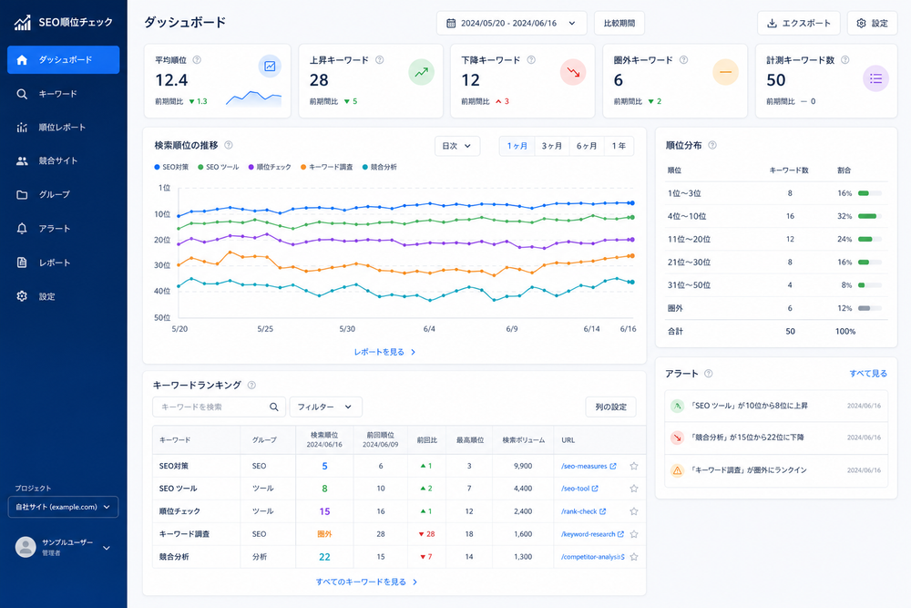The height and width of the screenshot is (608, 911).
Task: Open the アラート すべて見る link
Action: point(868,374)
